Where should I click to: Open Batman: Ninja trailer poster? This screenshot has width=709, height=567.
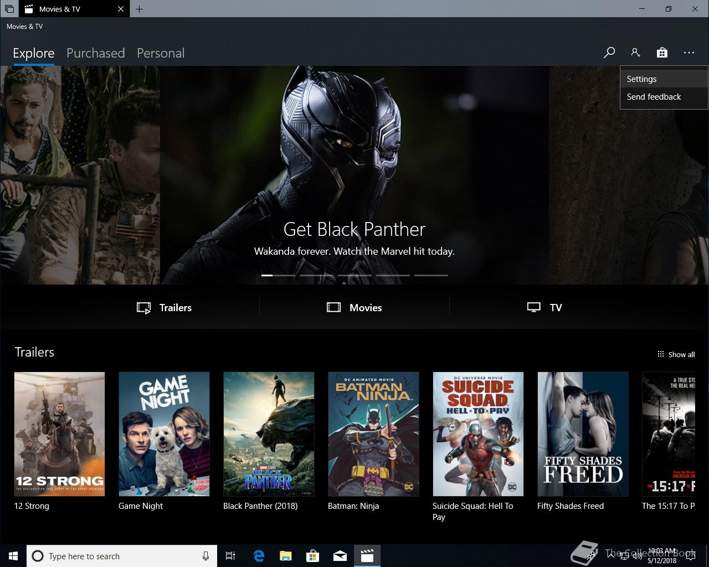click(x=373, y=434)
